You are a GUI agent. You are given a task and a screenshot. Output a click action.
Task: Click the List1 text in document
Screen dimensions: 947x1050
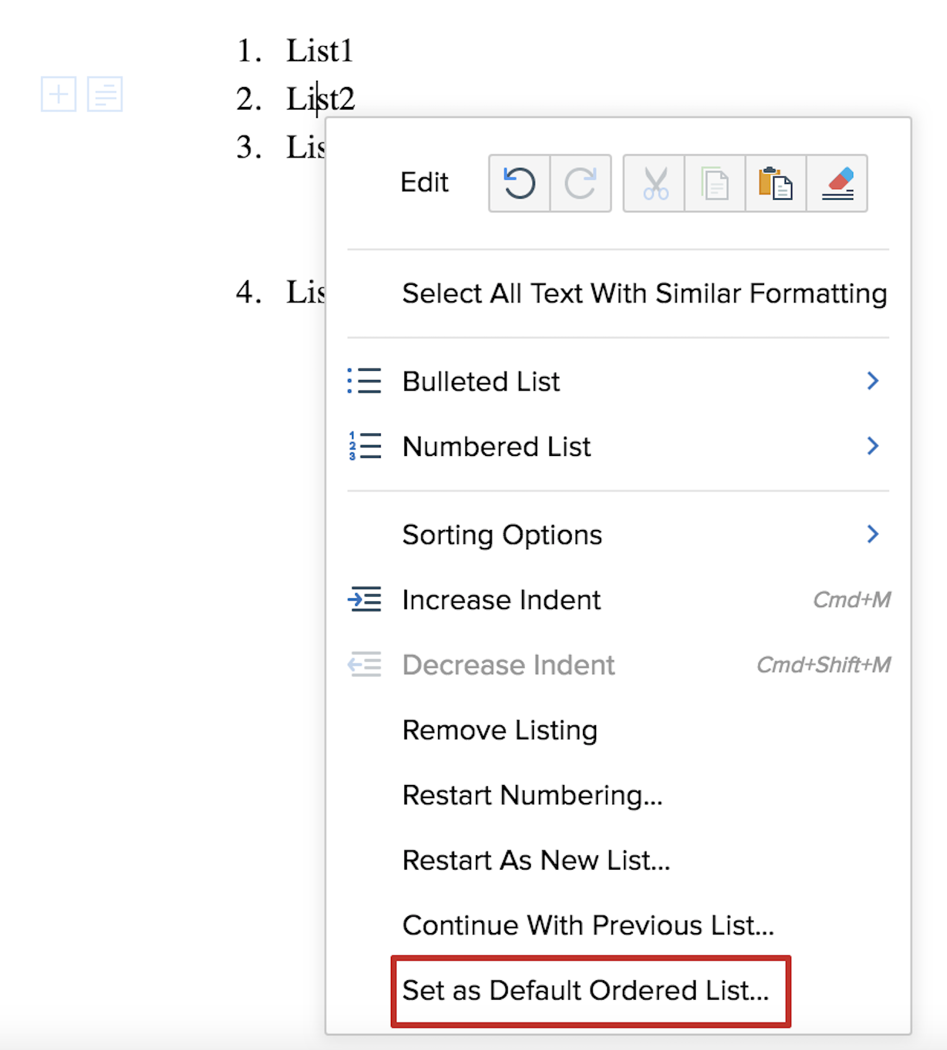[x=319, y=50]
